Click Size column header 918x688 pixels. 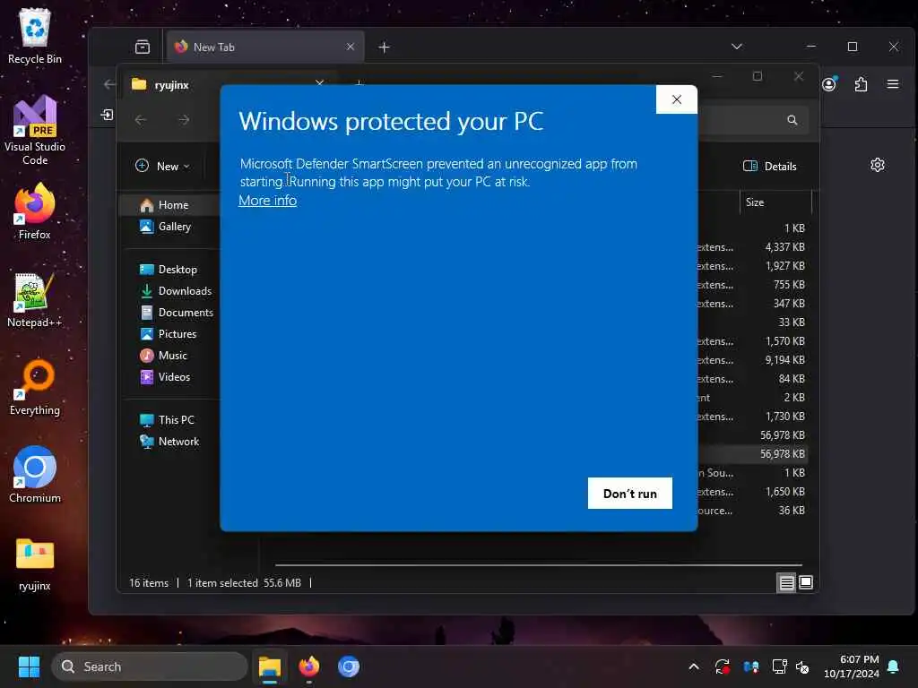point(775,202)
